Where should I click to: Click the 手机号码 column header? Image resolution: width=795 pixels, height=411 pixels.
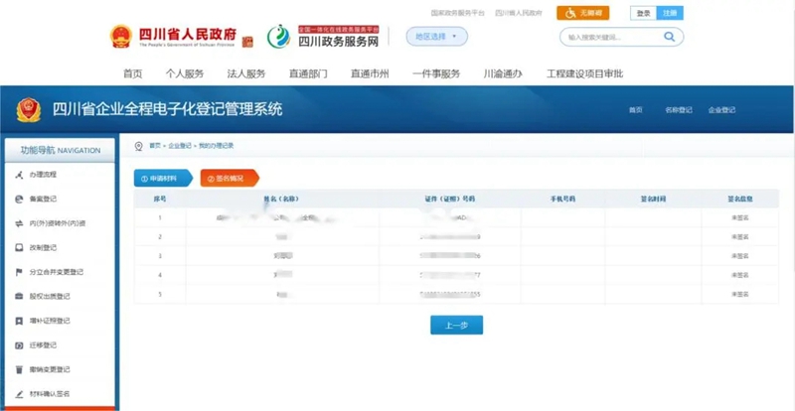562,200
